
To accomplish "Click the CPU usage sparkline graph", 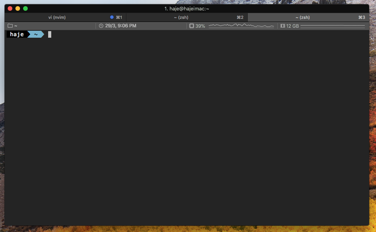I will 241,26.
